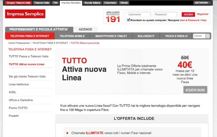
Task: Click the Username input field
Action: click(139, 14)
